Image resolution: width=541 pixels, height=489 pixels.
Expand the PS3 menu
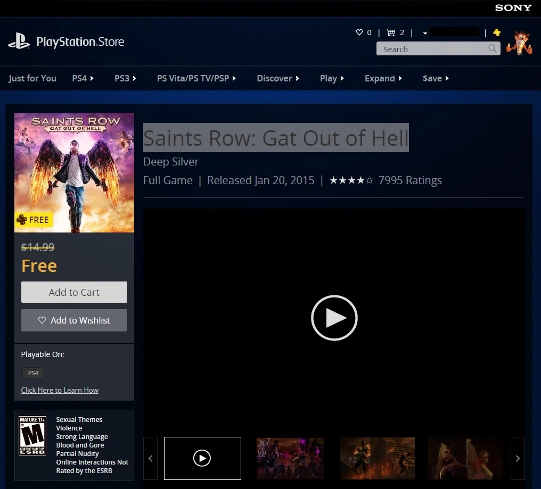(125, 78)
